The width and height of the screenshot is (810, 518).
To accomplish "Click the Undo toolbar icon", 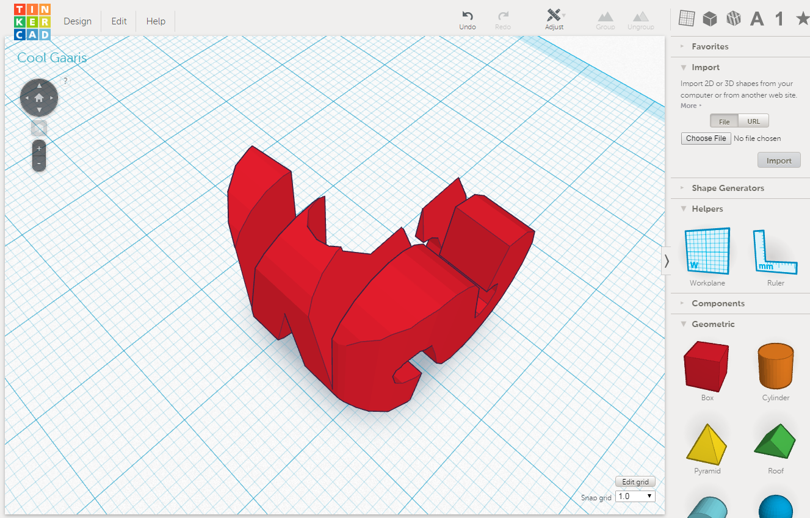I will [468, 19].
